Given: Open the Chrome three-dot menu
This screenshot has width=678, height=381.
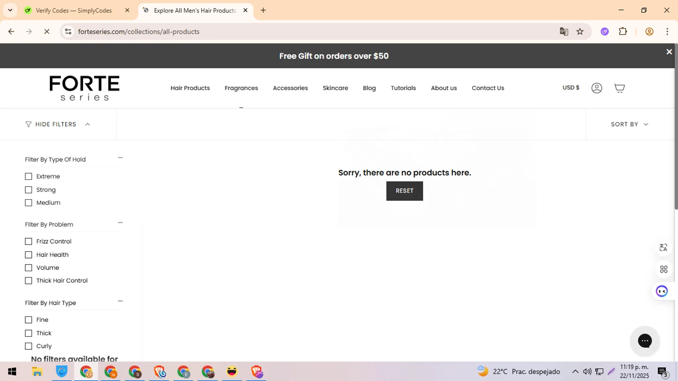Looking at the screenshot, I should click(667, 32).
